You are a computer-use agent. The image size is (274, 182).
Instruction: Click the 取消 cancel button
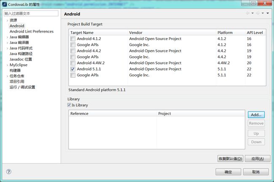pyautogui.click(x=256, y=172)
